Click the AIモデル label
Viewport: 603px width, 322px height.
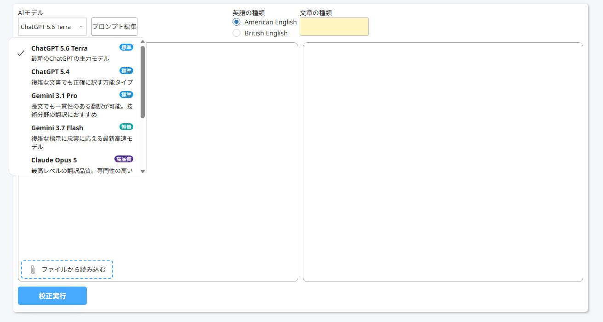(x=31, y=13)
